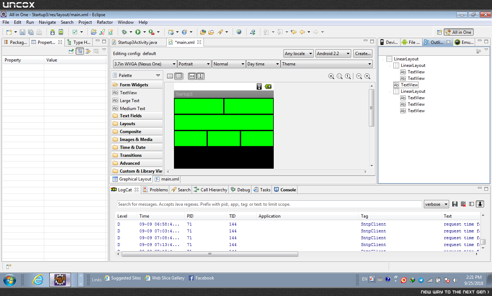Click the Save icon in main toolbar
The image size is (492, 296).
coord(22,32)
